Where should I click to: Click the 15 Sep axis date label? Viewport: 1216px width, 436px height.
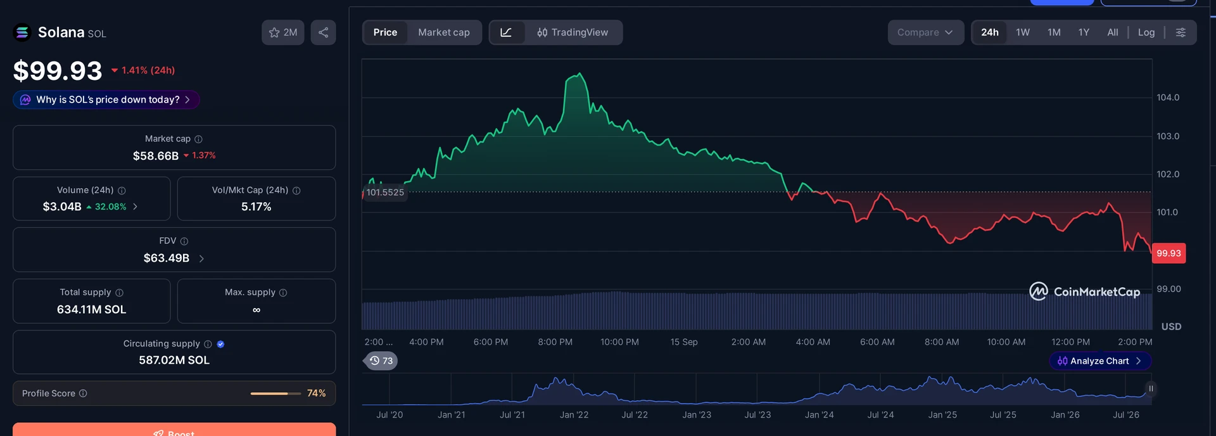pos(684,342)
